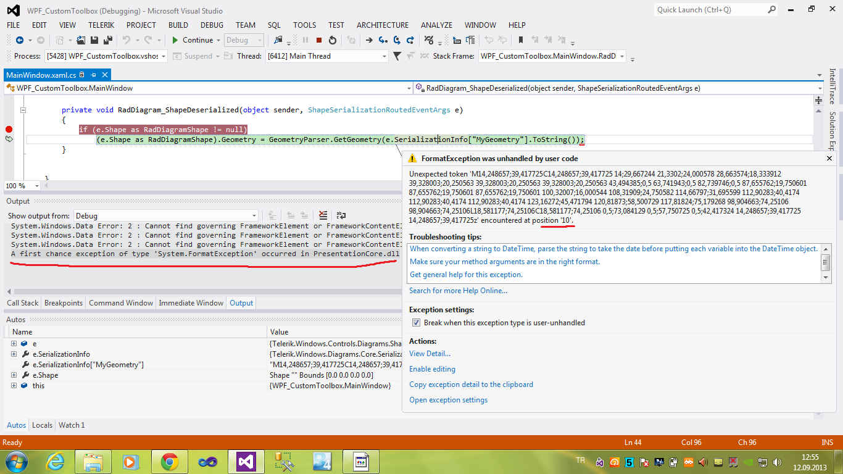Screen dimensions: 843x474
Task: Close the FormatException popup
Action: click(x=829, y=159)
